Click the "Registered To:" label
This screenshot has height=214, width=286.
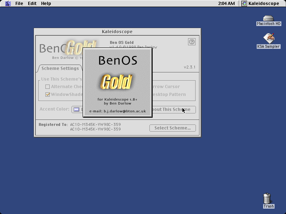tap(53, 124)
